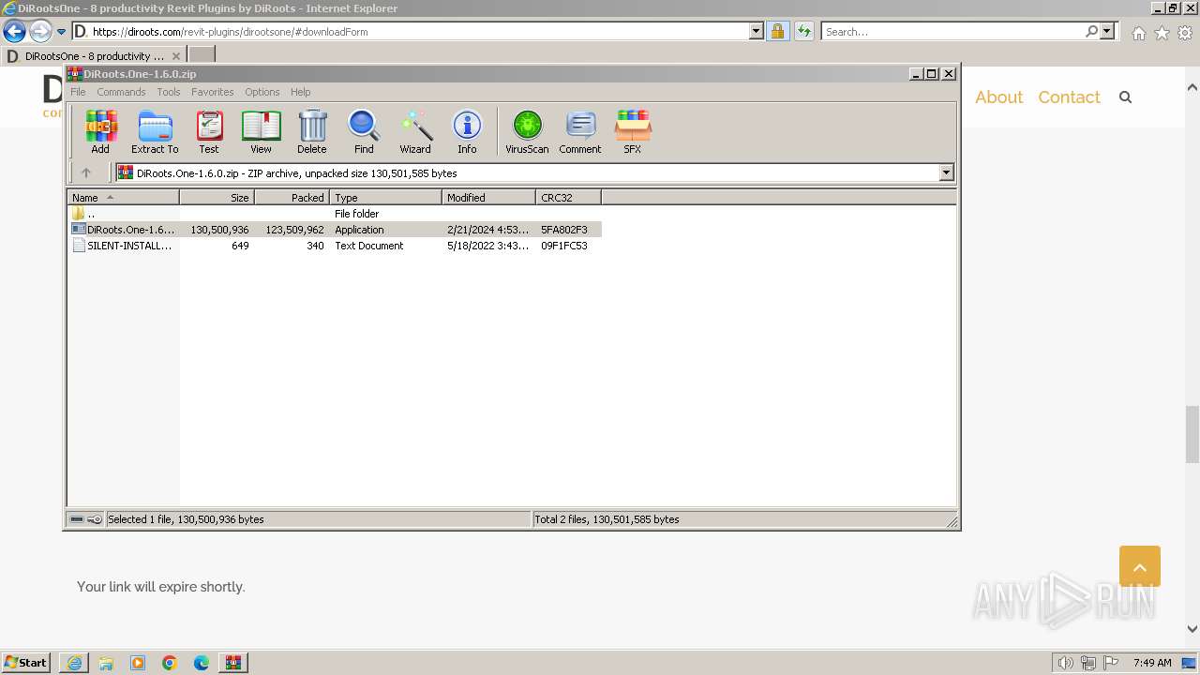
Task: Click the security lock icon in address bar
Action: click(x=777, y=32)
